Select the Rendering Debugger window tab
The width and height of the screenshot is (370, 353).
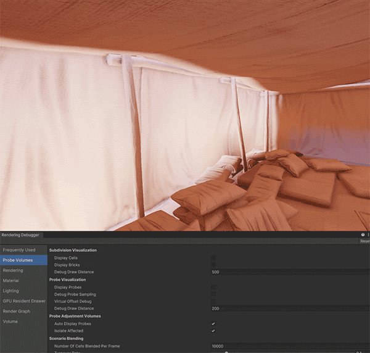tap(20, 235)
